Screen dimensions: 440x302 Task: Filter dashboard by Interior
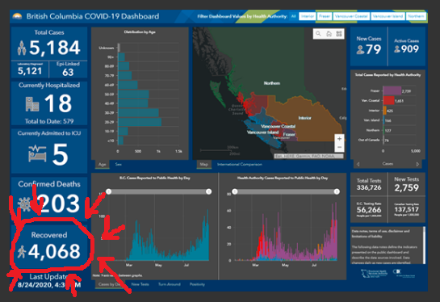tap(308, 16)
